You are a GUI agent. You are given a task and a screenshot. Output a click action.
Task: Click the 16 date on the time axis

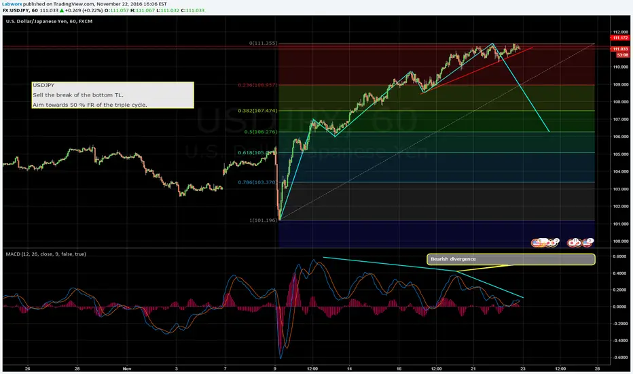click(x=399, y=369)
